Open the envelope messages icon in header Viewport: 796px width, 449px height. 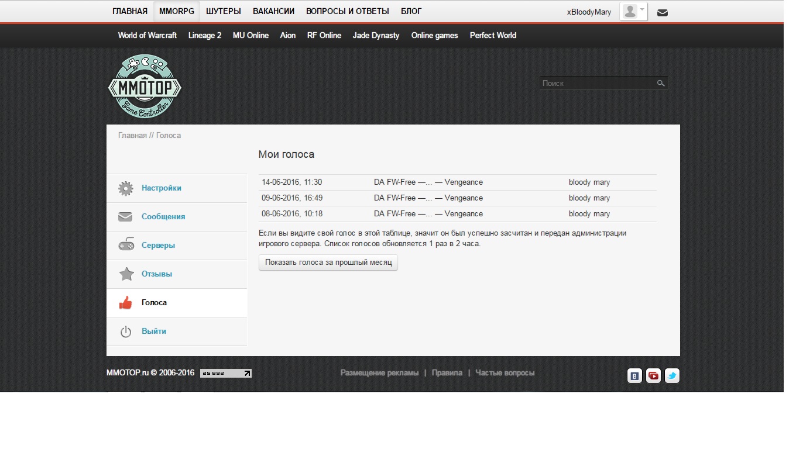coord(662,12)
